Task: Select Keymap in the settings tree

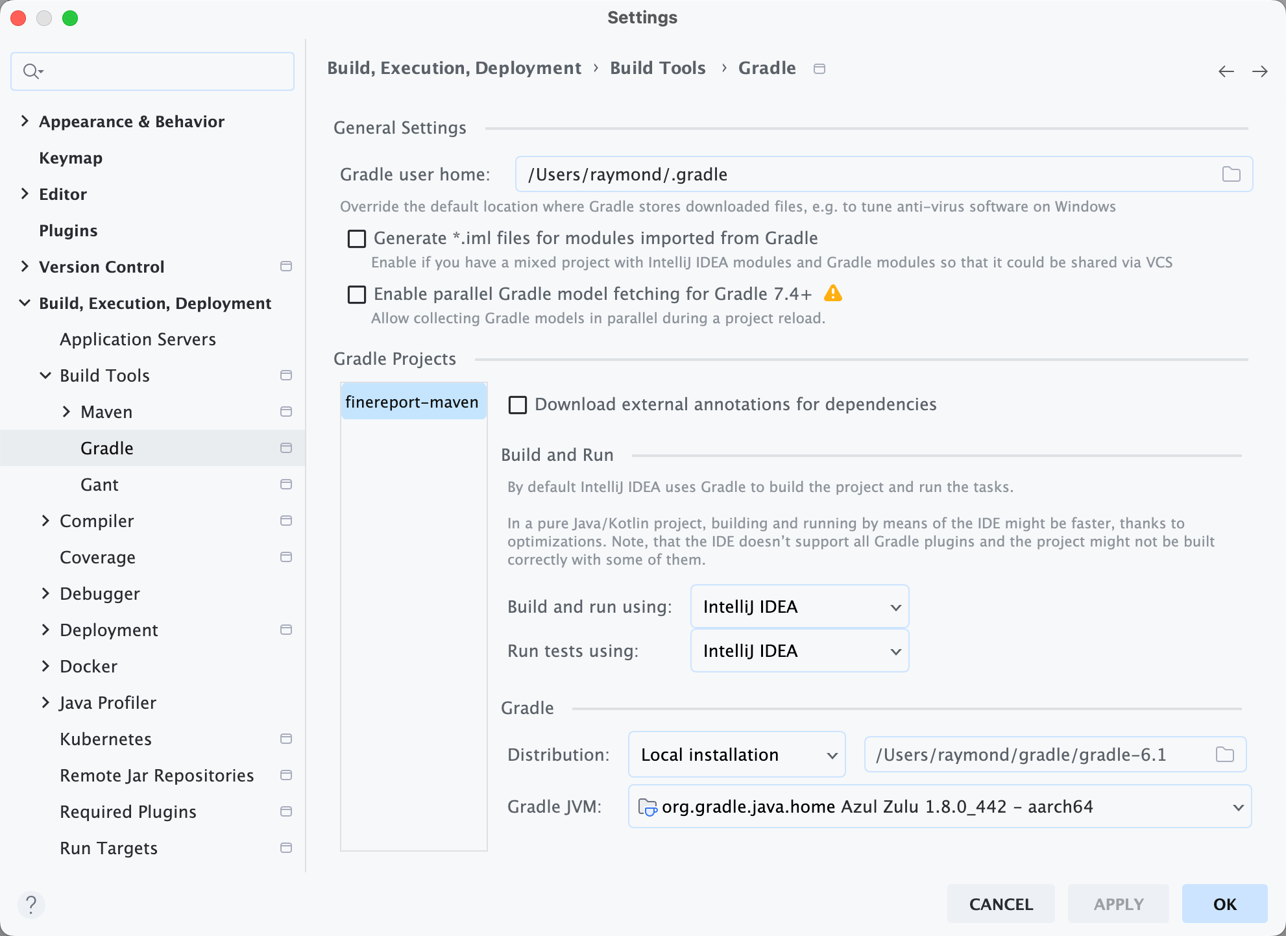Action: [x=71, y=158]
